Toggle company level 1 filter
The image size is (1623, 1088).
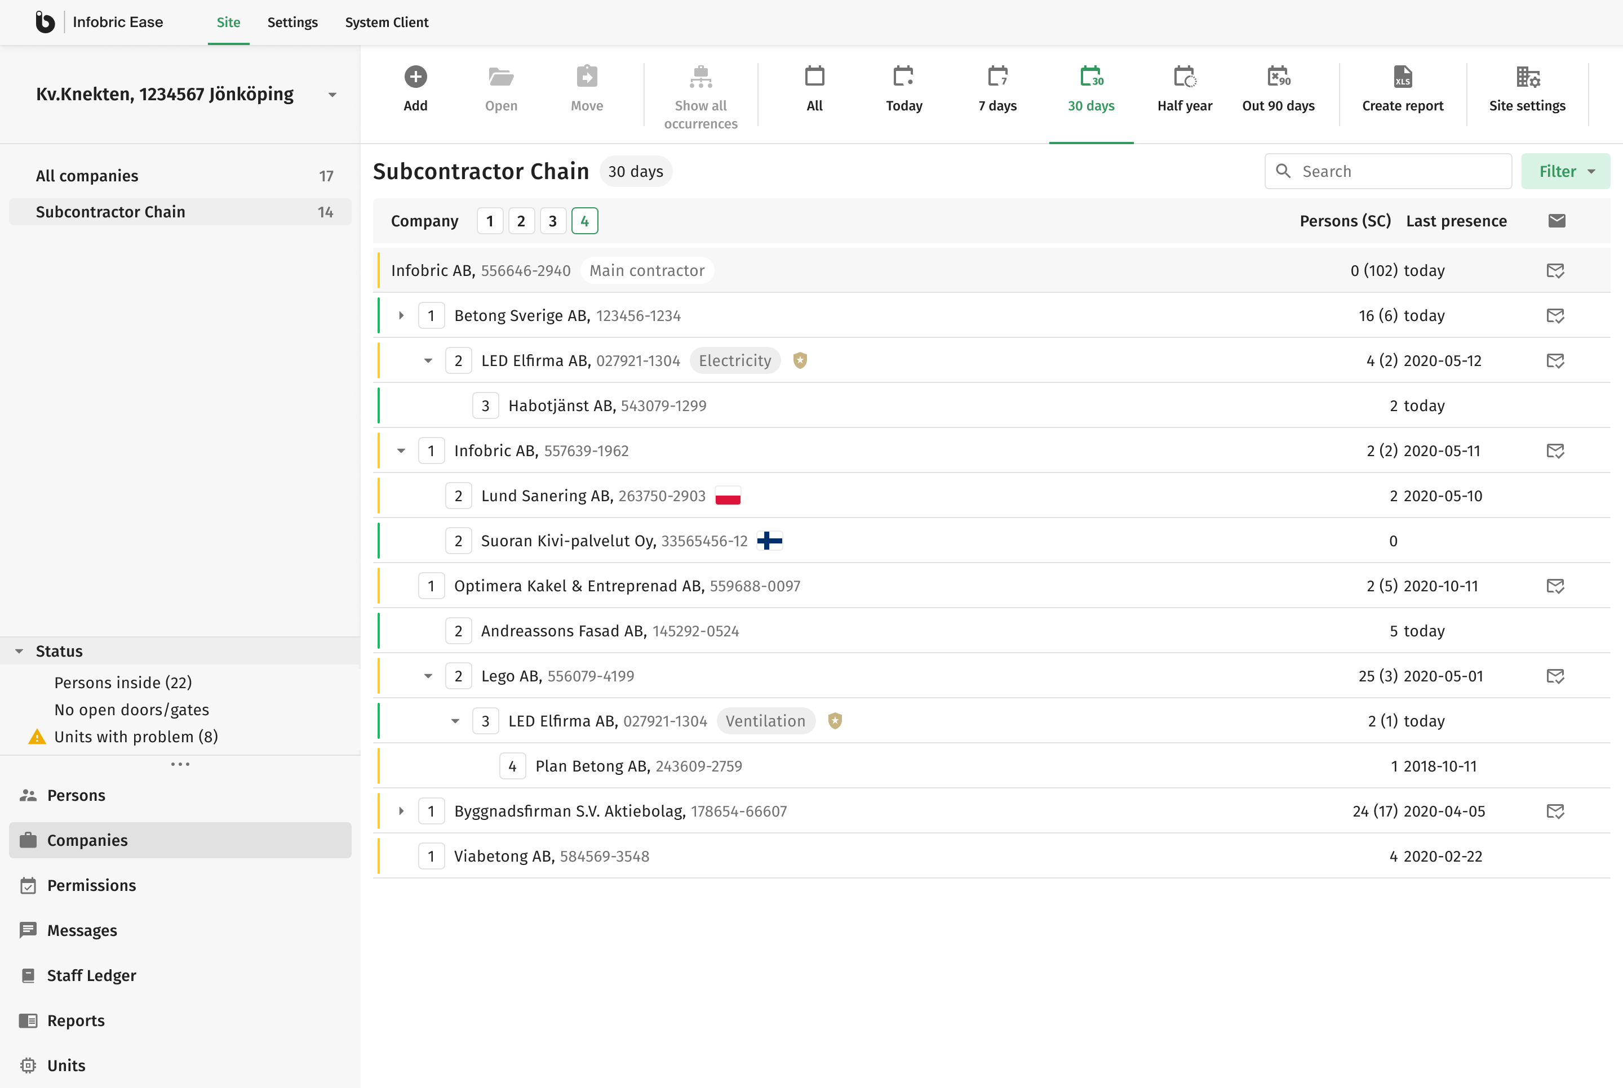tap(489, 221)
